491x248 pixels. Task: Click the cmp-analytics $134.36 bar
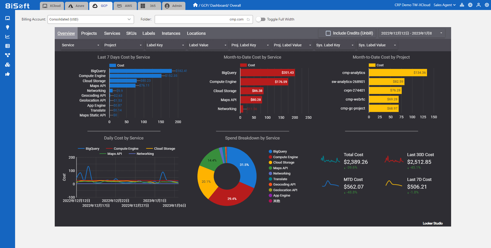click(x=398, y=73)
